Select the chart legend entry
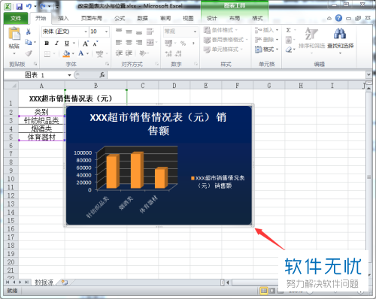The height and width of the screenshot is (299, 376). point(217,182)
